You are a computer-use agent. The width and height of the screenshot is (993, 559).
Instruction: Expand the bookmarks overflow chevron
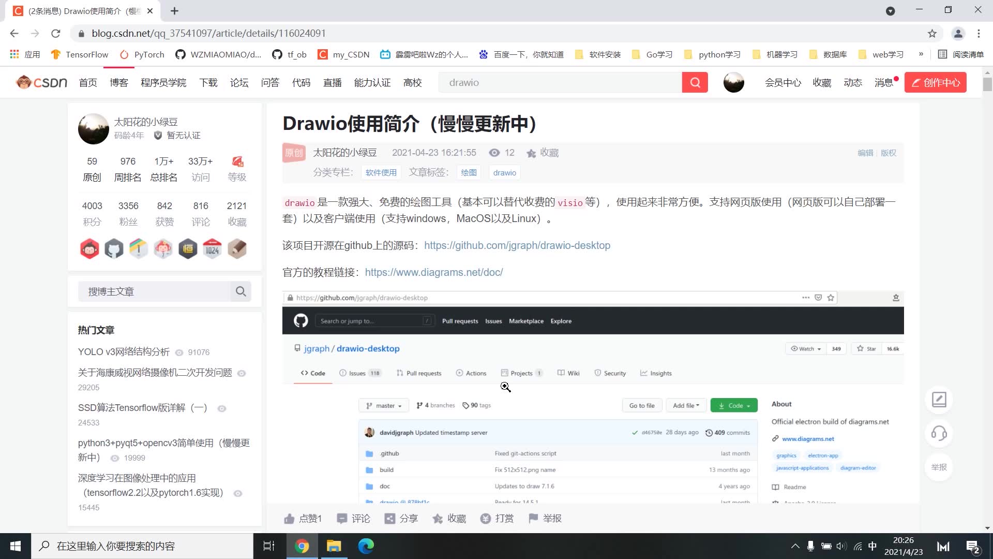[x=921, y=54]
